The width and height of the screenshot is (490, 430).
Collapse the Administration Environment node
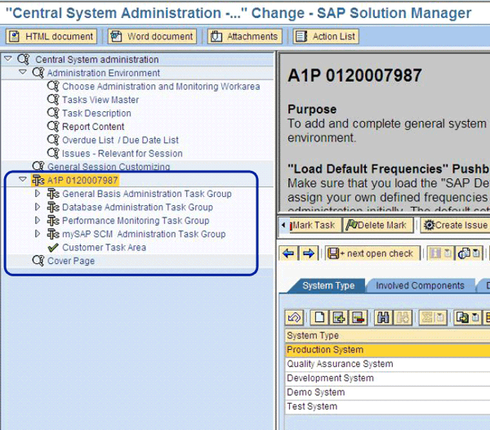coord(22,73)
